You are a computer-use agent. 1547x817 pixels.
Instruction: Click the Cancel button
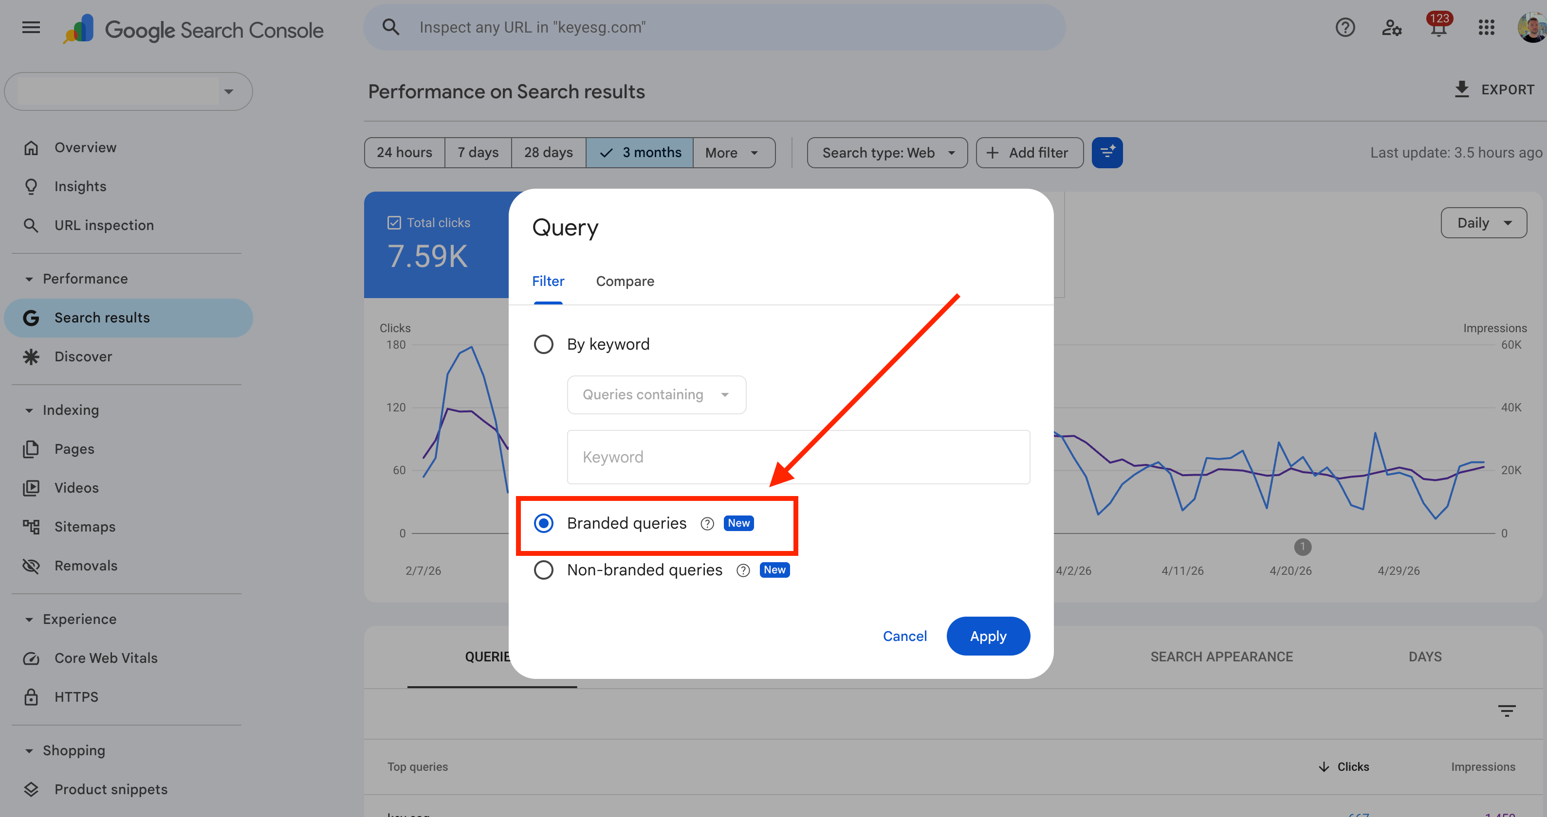[904, 636]
